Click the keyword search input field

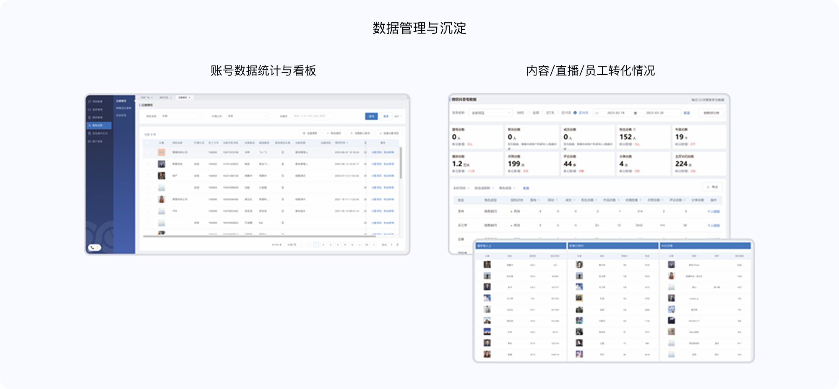coord(313,116)
